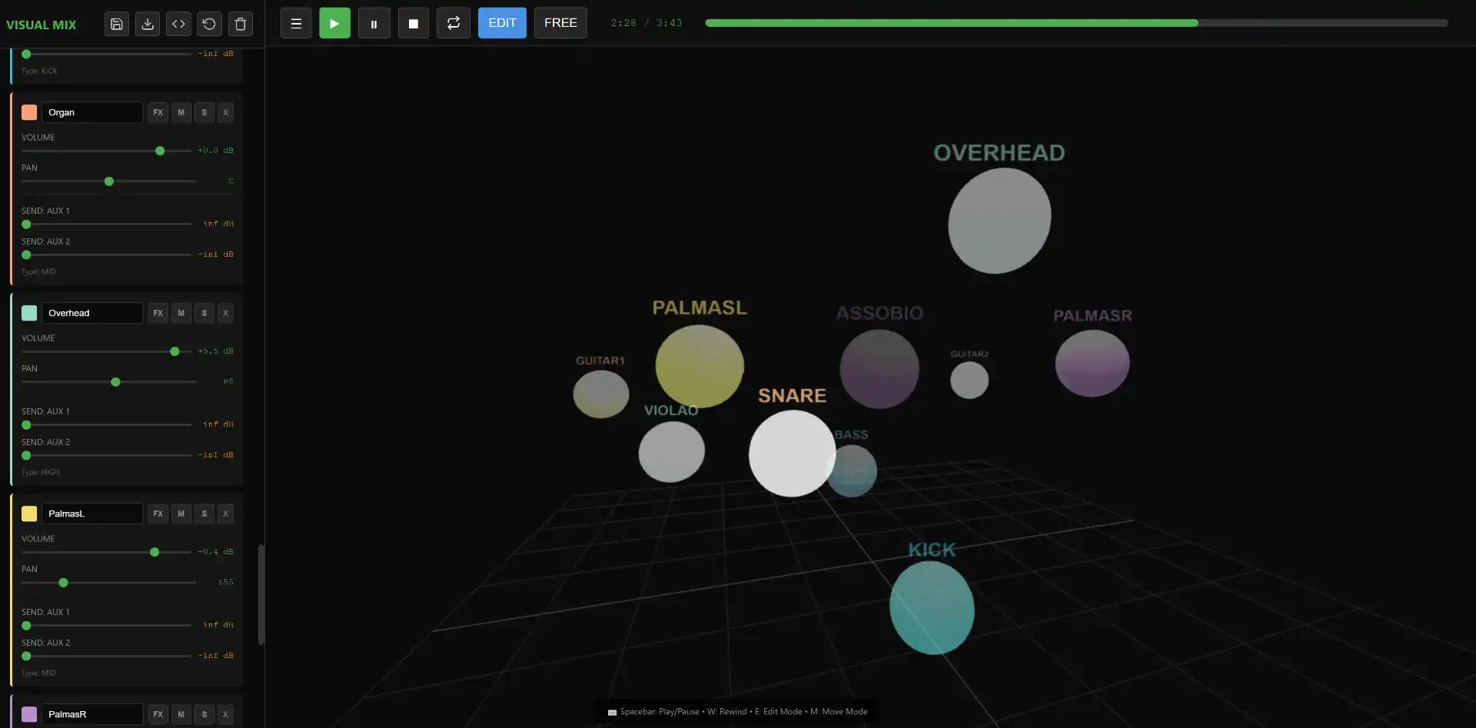Toggle loop playback icon
1476x728 pixels.
[454, 23]
